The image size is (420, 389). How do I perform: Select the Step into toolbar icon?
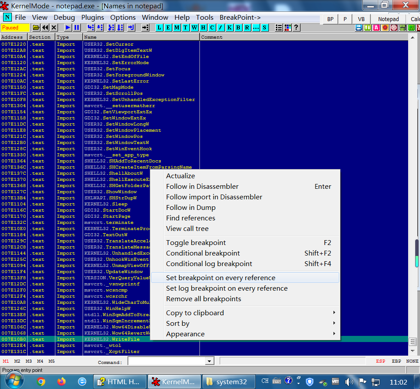pyautogui.click(x=91, y=27)
